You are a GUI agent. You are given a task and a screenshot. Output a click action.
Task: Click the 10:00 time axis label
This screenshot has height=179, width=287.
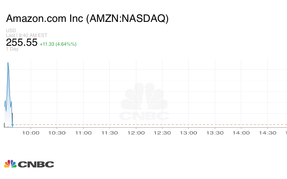[x=31, y=133]
